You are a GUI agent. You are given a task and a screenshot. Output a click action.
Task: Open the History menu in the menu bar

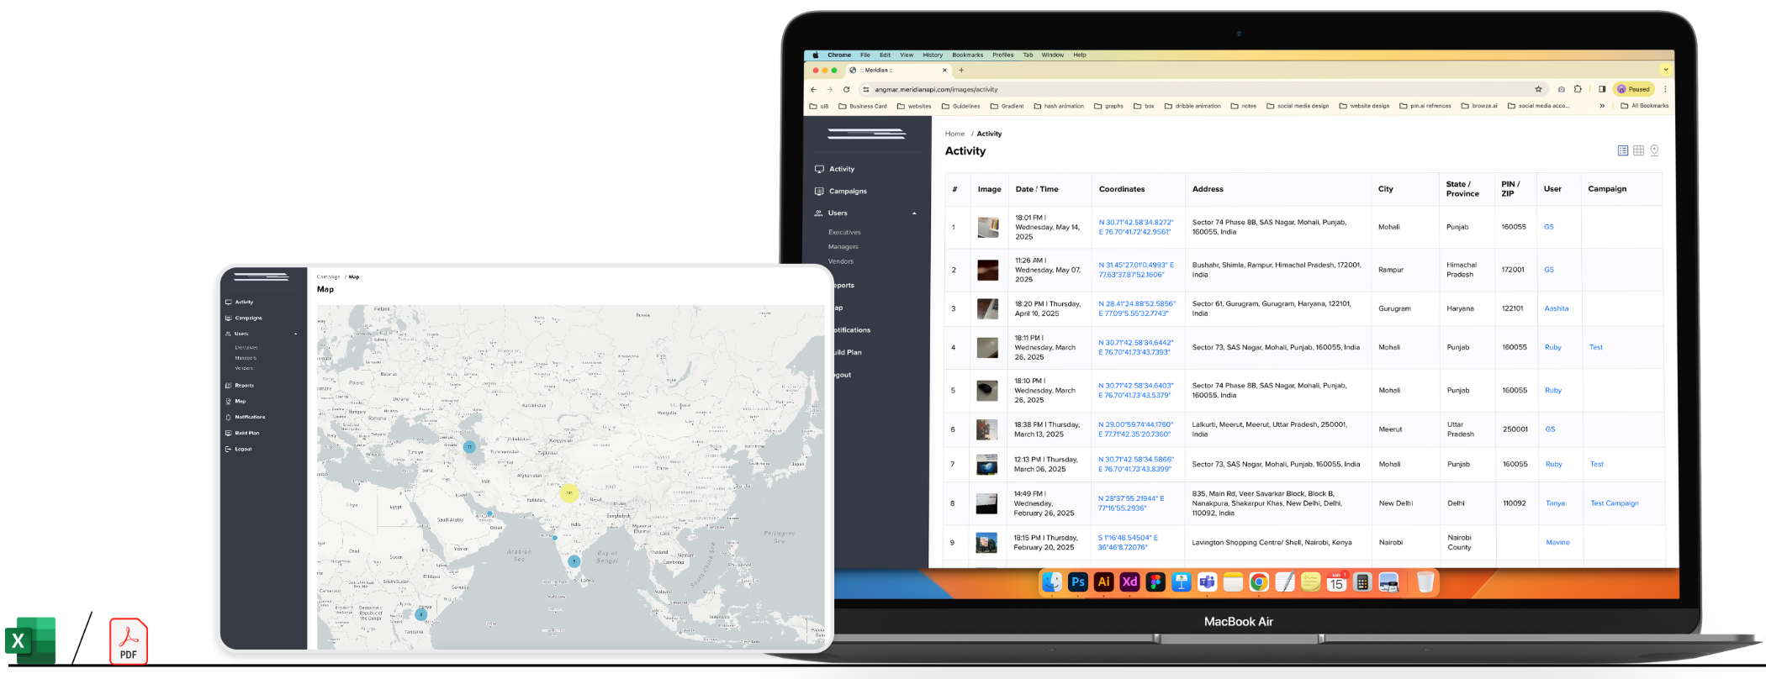933,55
